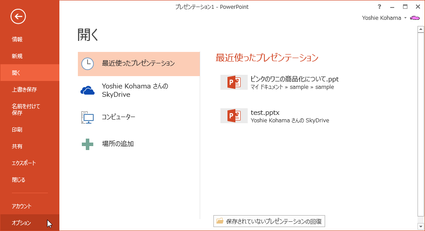Click the path マイ ドキュメント » sample » sample
Viewport: 425px width, 231px height.
click(292, 87)
